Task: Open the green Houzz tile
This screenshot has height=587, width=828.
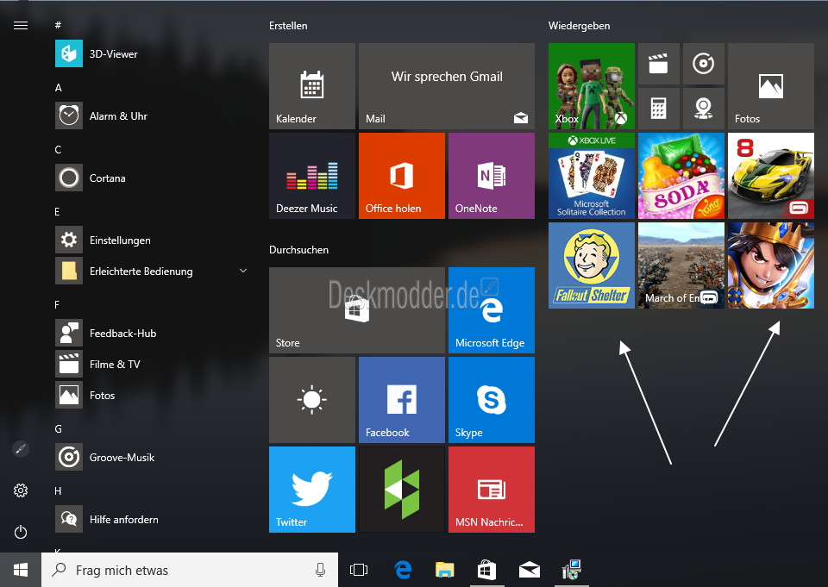Action: click(402, 490)
